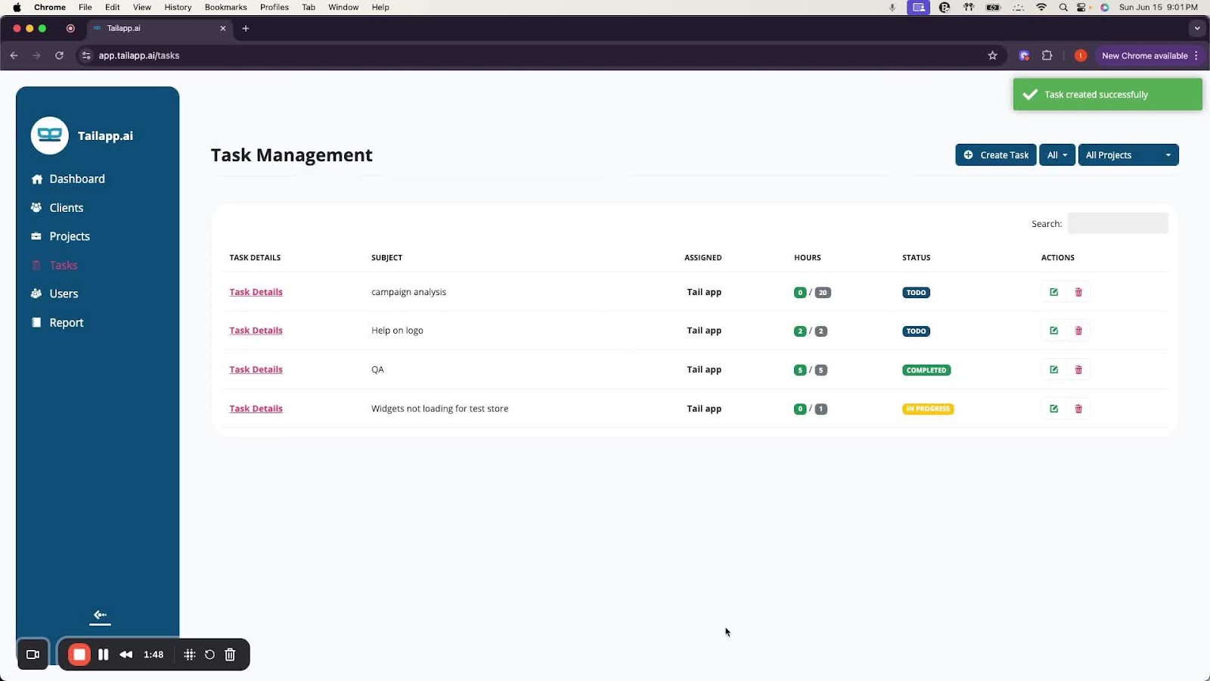Open macOS Spotlight search

pos(1063,8)
